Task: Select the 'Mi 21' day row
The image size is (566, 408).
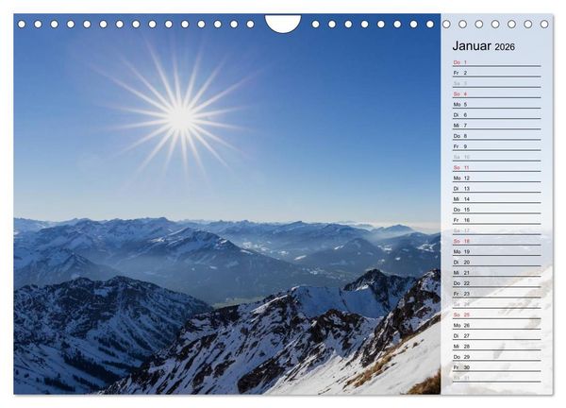Action: pyautogui.click(x=497, y=273)
